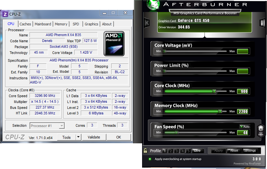Open Afterburner information i side button
Screen dimensions: 267x169
262,23
